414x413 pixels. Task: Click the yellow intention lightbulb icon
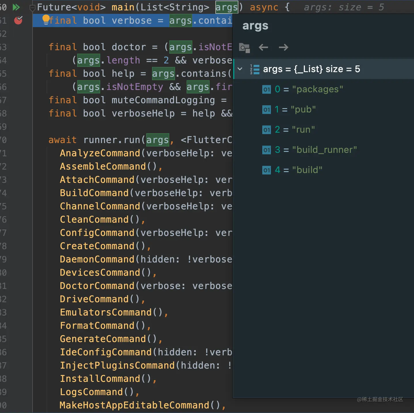point(46,19)
